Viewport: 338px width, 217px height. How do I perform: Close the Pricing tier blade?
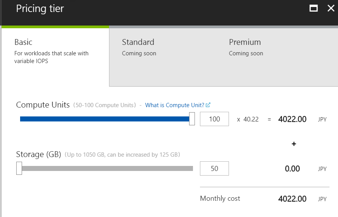click(331, 9)
